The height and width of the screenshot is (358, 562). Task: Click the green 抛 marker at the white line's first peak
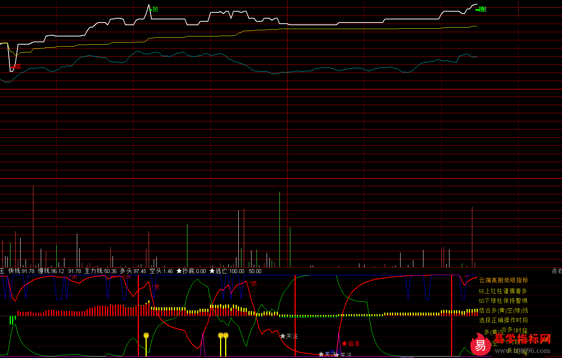[x=154, y=9]
